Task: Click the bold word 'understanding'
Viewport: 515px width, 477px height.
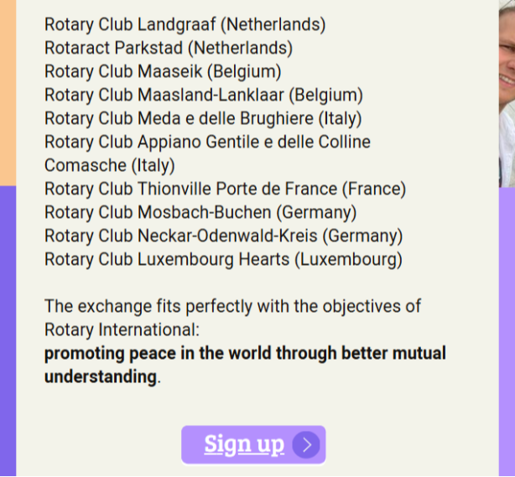Action: (x=101, y=376)
